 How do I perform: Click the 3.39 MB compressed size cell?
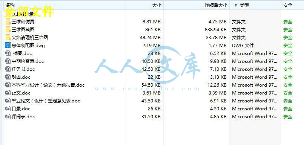[x=218, y=93]
